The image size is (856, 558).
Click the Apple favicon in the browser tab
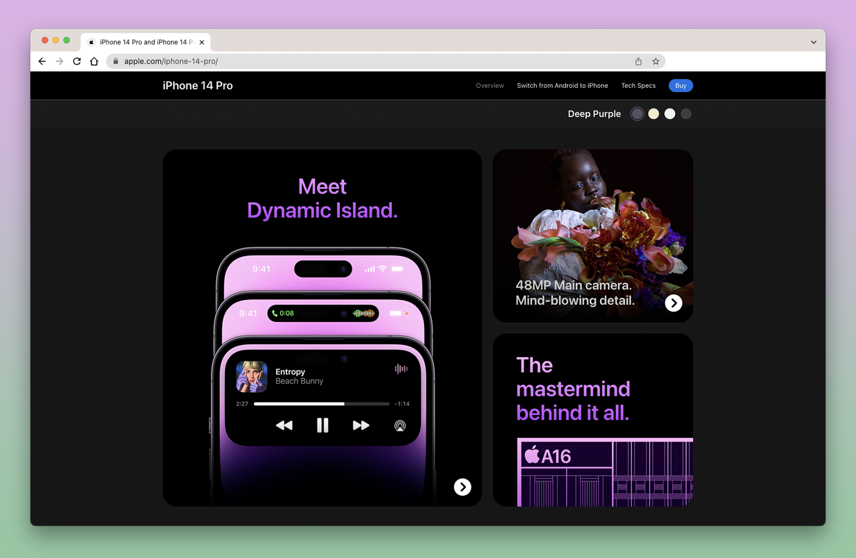tap(92, 42)
